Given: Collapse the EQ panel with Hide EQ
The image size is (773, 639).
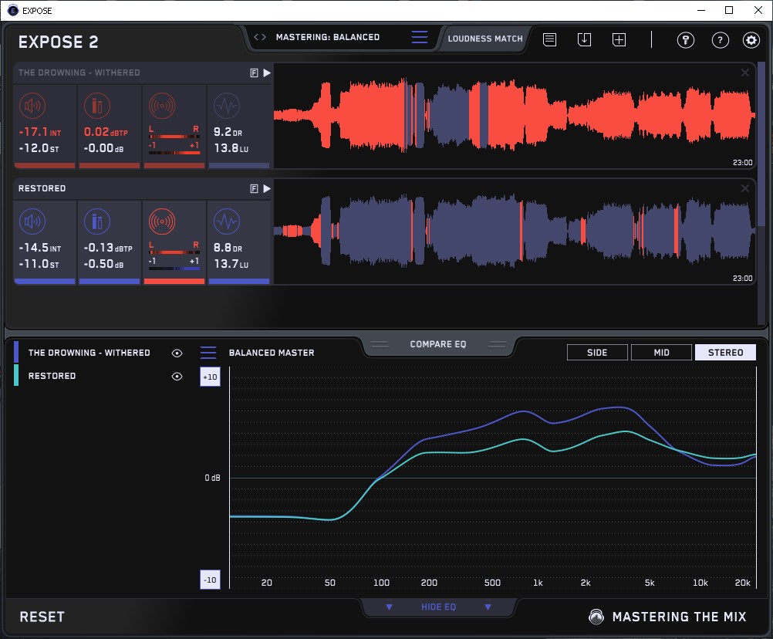Looking at the screenshot, I should [x=438, y=607].
